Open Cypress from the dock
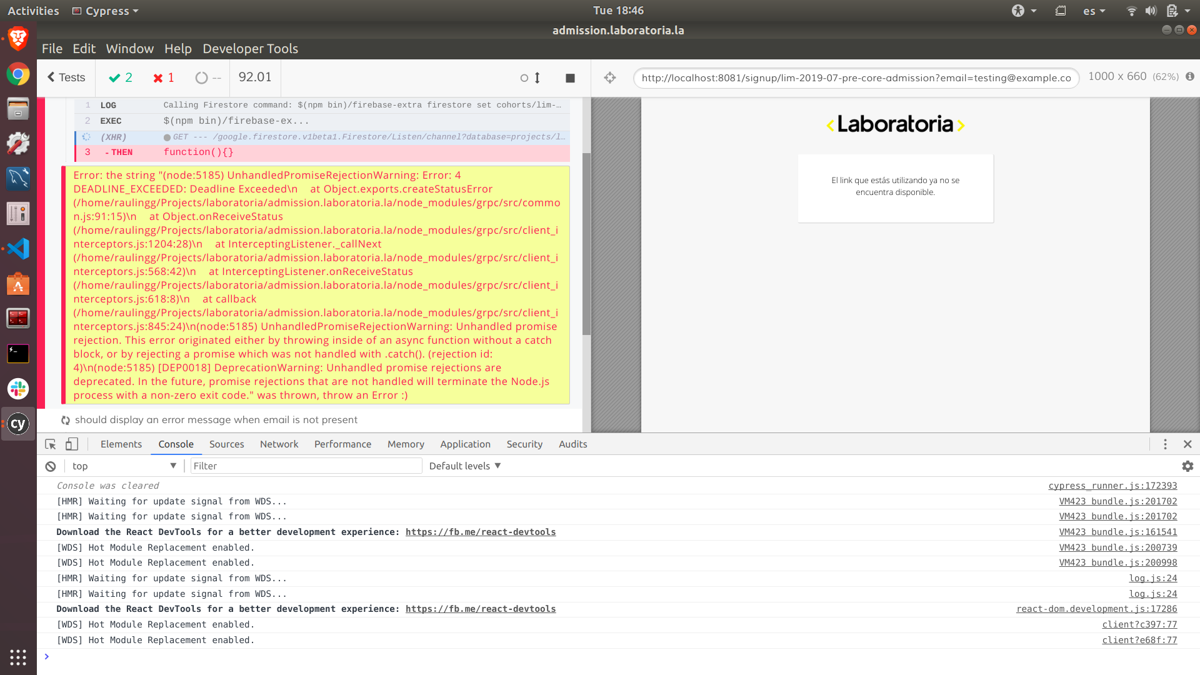This screenshot has height=675, width=1200. (x=17, y=424)
